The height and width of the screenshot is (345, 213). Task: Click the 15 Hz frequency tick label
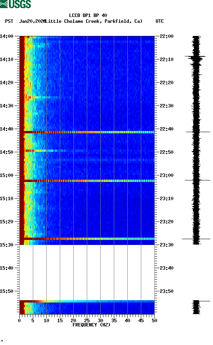60,321
